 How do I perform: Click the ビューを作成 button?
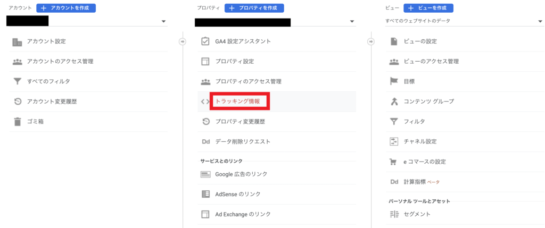click(x=428, y=8)
